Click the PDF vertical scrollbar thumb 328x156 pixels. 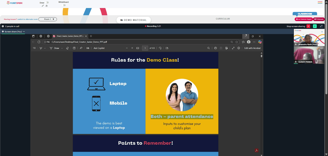(x=261, y=56)
